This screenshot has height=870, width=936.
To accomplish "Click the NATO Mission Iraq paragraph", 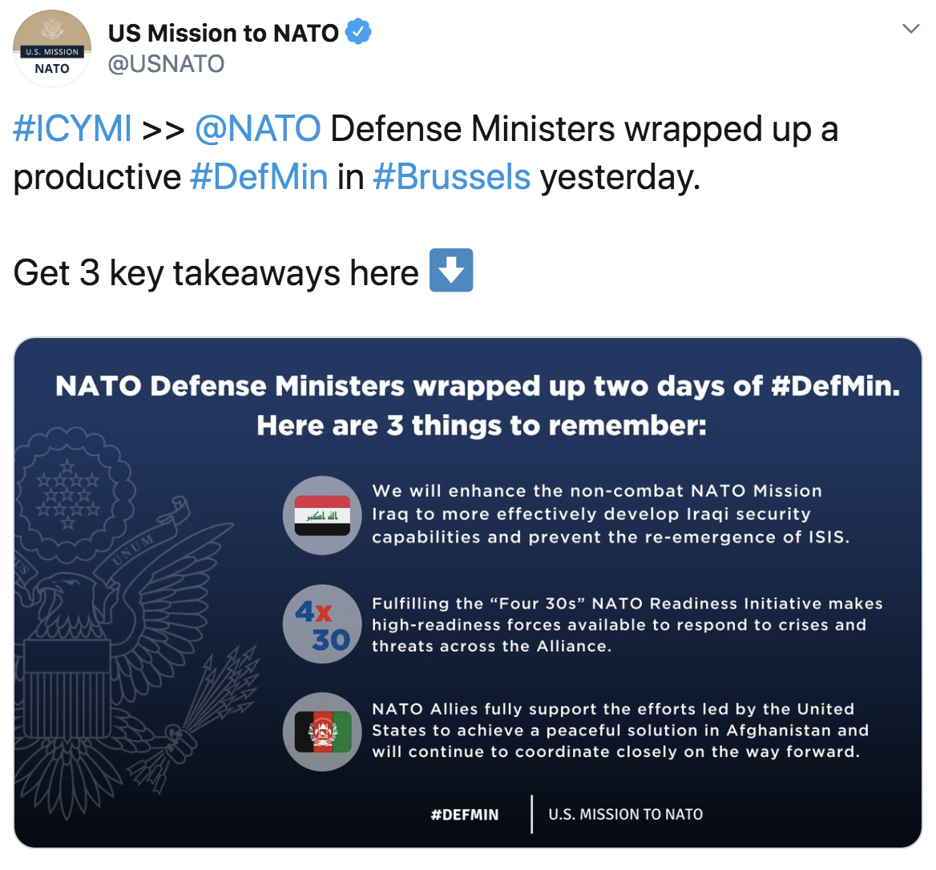I will pos(610,514).
